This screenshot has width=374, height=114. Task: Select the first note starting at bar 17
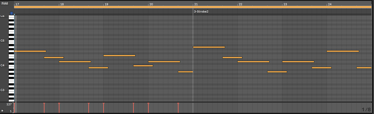[x=30, y=51]
